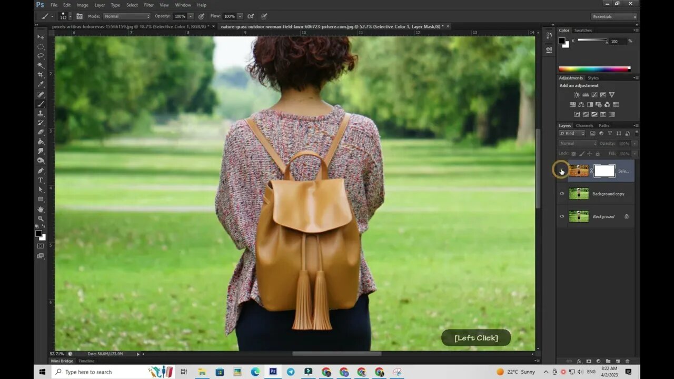Select the Pen tool
Image resolution: width=674 pixels, height=379 pixels.
41,171
